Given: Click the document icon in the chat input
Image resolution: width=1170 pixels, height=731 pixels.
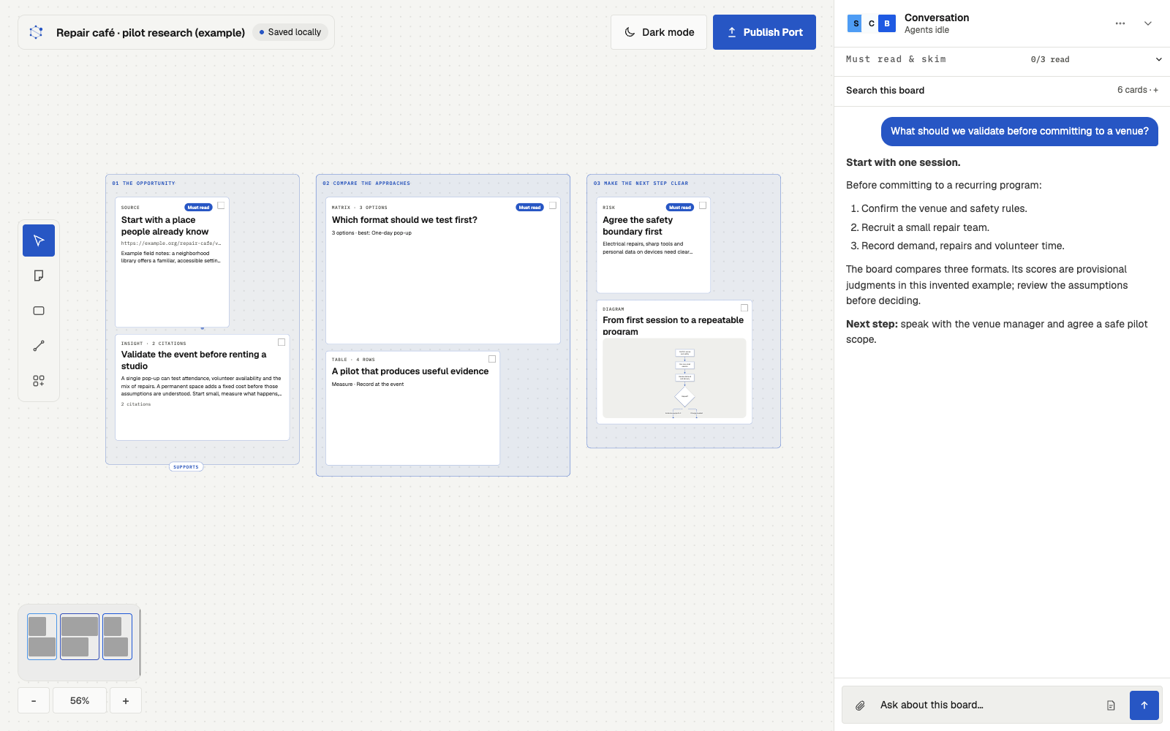Looking at the screenshot, I should tap(1111, 705).
